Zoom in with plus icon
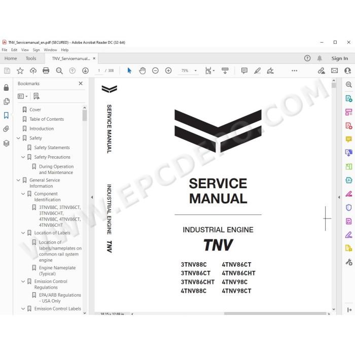 tap(168, 70)
